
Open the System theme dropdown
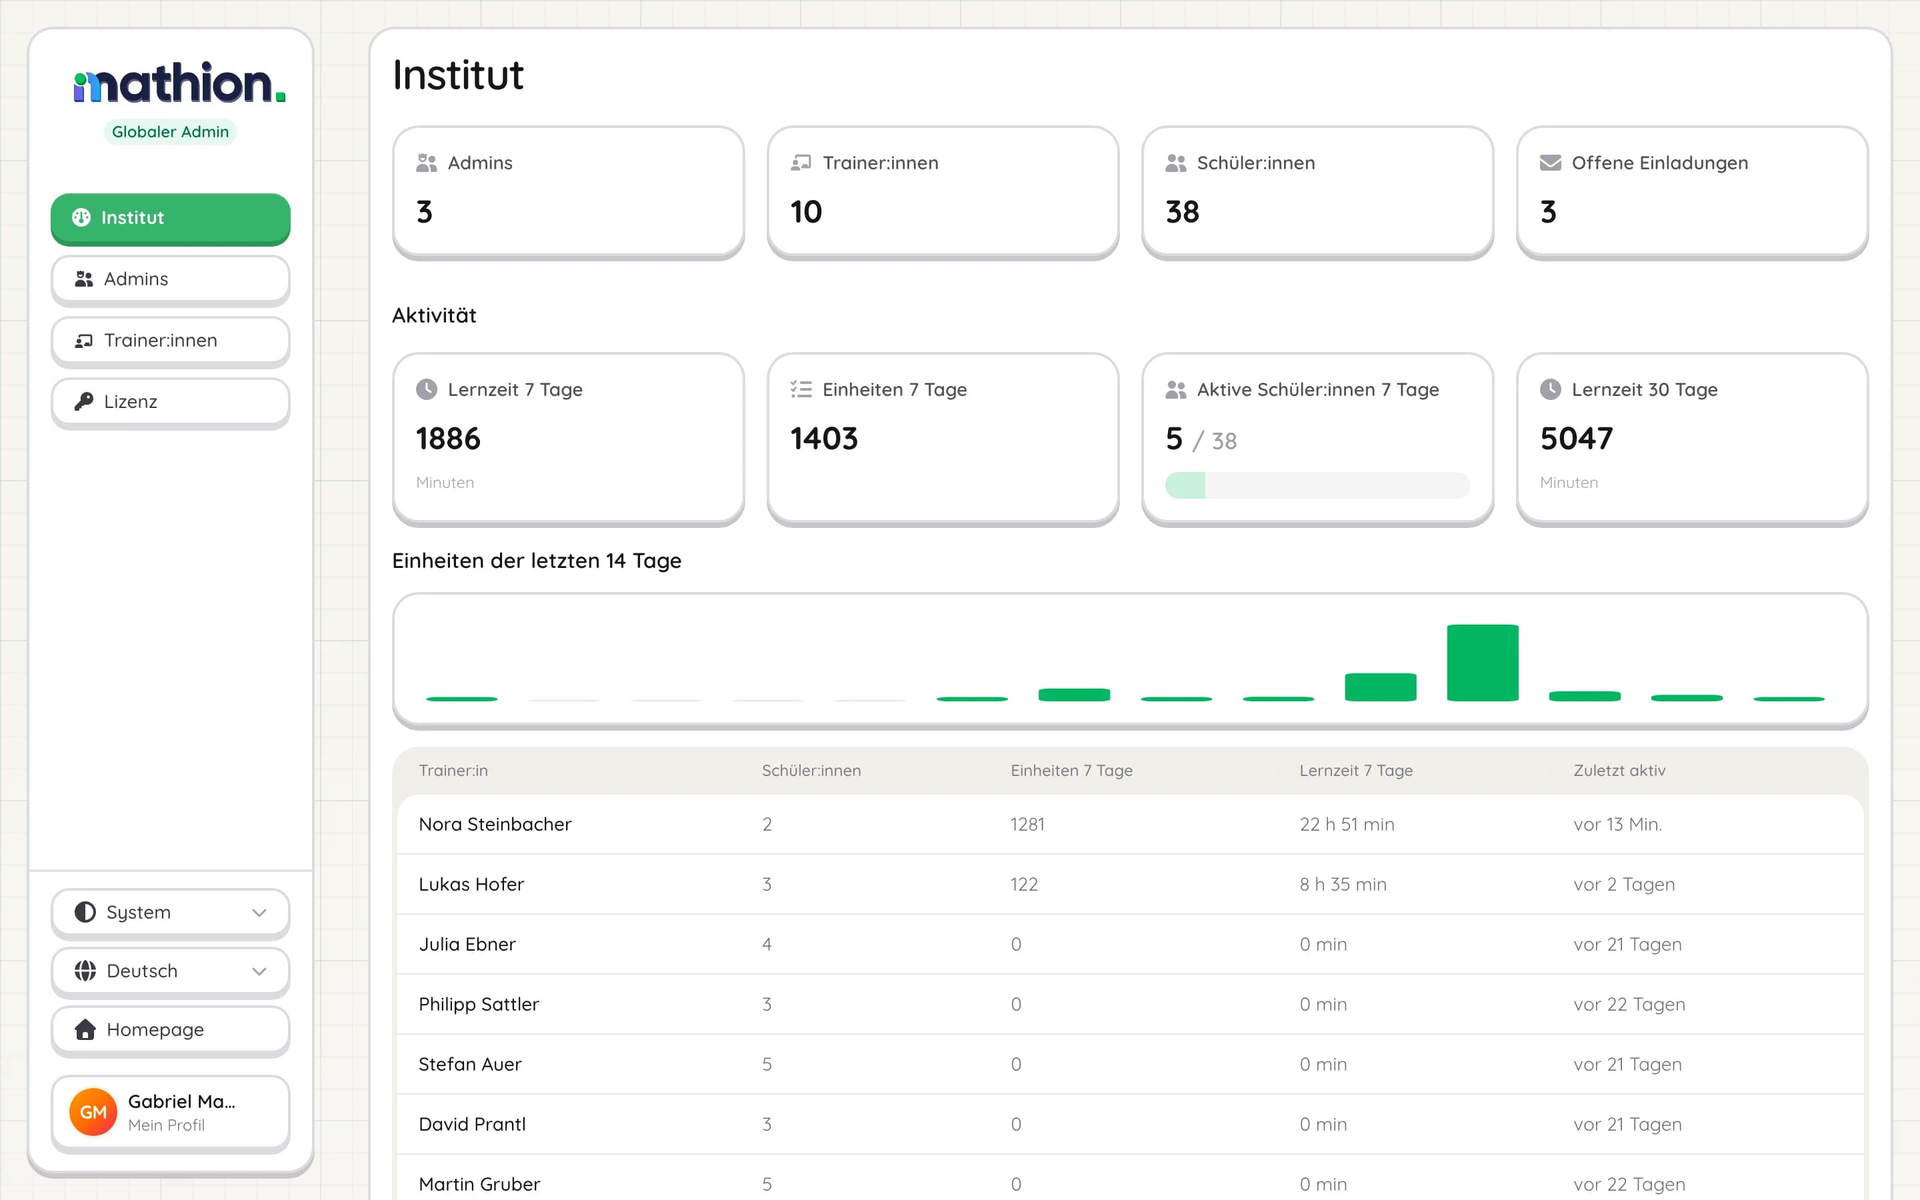(171, 913)
